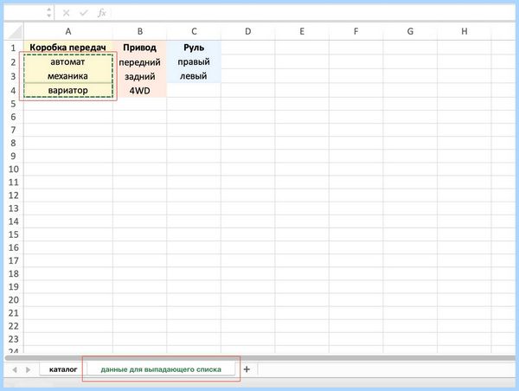Click the Коробка передач header cell
Screen dimensions: 519x391
point(68,48)
